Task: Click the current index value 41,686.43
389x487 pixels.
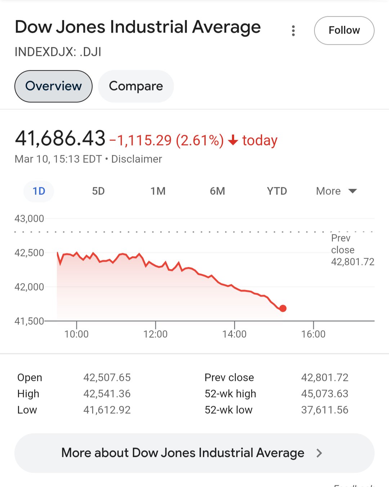Action: (60, 139)
